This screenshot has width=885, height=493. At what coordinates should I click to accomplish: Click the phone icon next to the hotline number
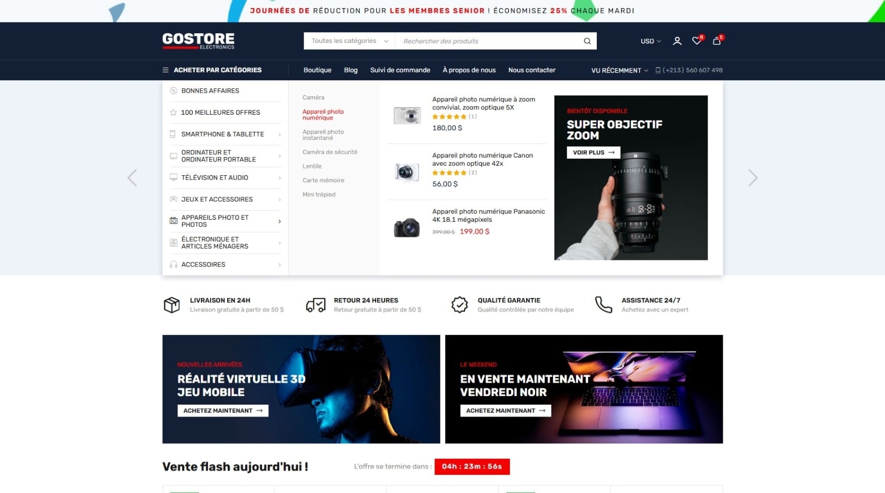pyautogui.click(x=657, y=70)
